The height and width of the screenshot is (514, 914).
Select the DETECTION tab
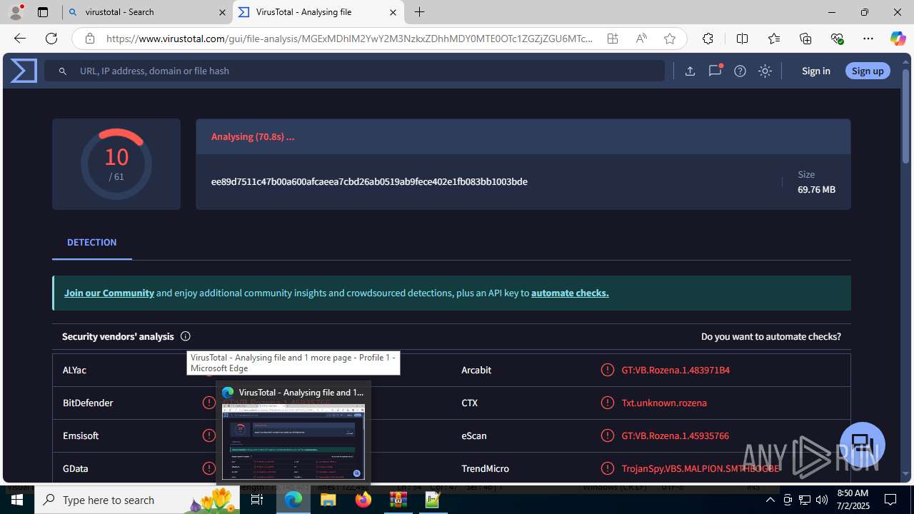pos(91,243)
